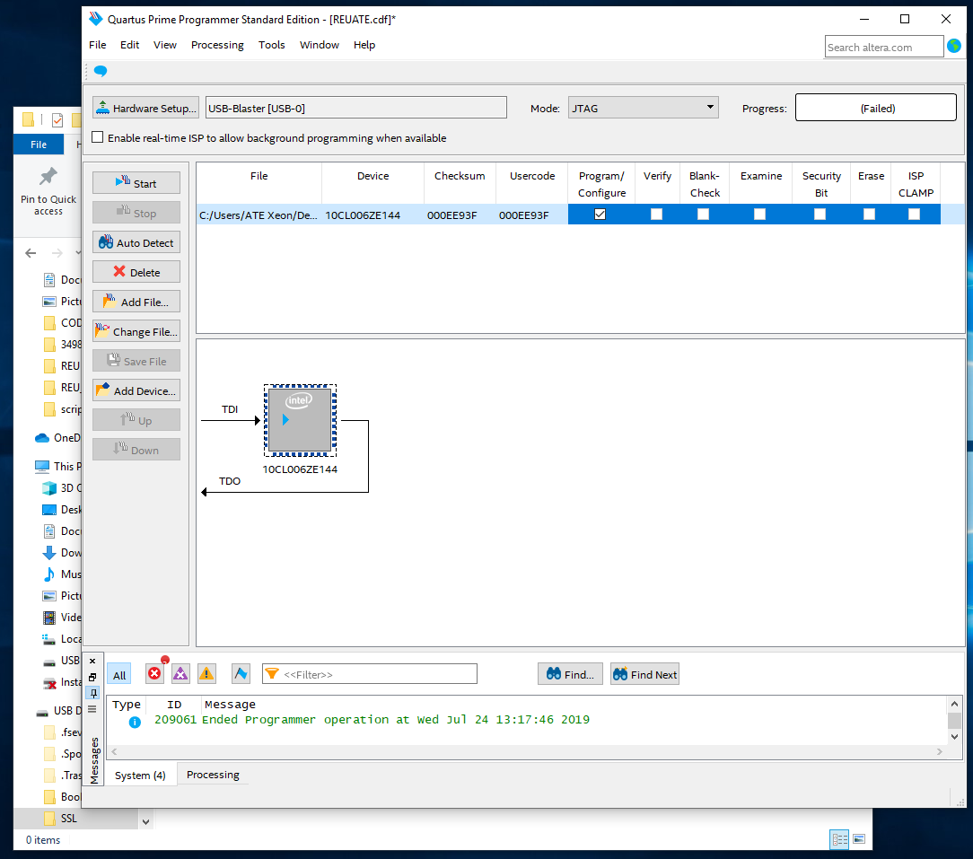973x859 pixels.
Task: Click the Messages panel pin icon
Action: [93, 693]
